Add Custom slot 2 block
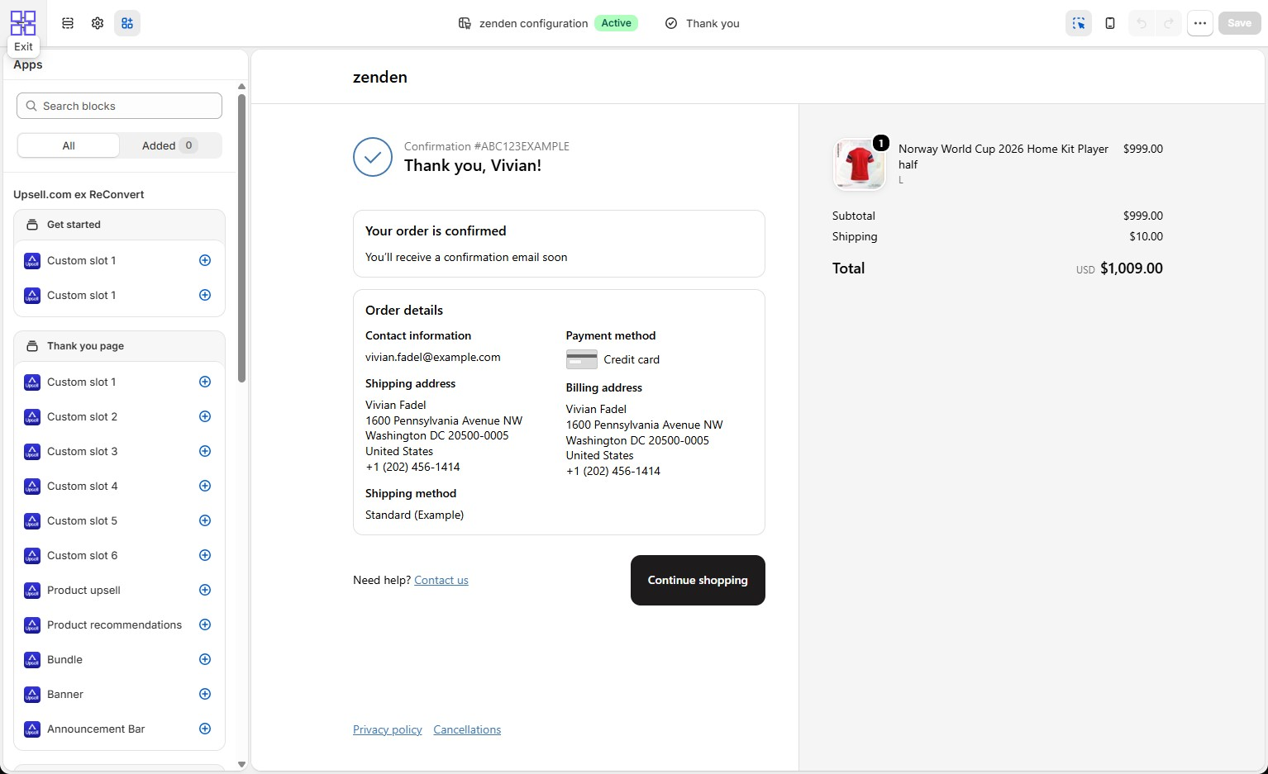 click(x=205, y=416)
